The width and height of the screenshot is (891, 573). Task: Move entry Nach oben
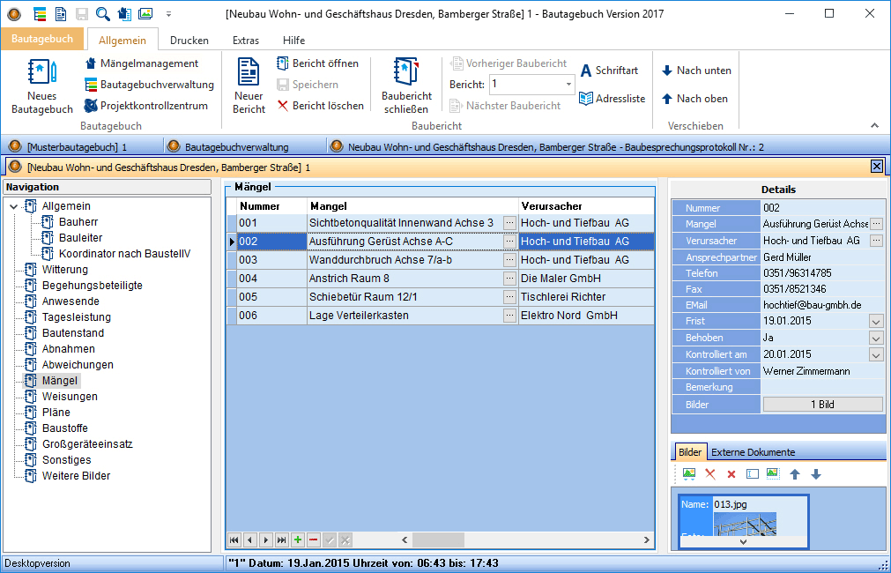(x=695, y=99)
